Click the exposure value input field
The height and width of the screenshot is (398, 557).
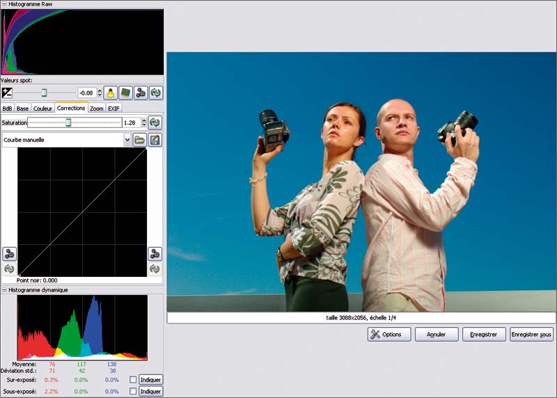88,93
